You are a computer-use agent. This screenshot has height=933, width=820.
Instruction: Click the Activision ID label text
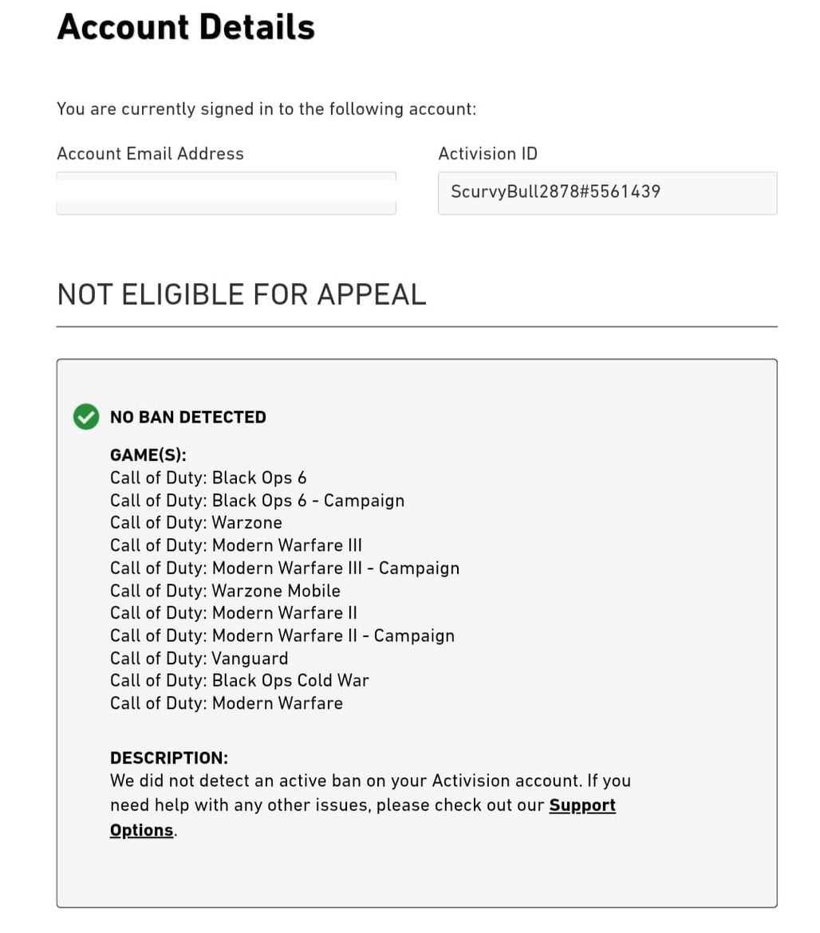[x=488, y=154]
